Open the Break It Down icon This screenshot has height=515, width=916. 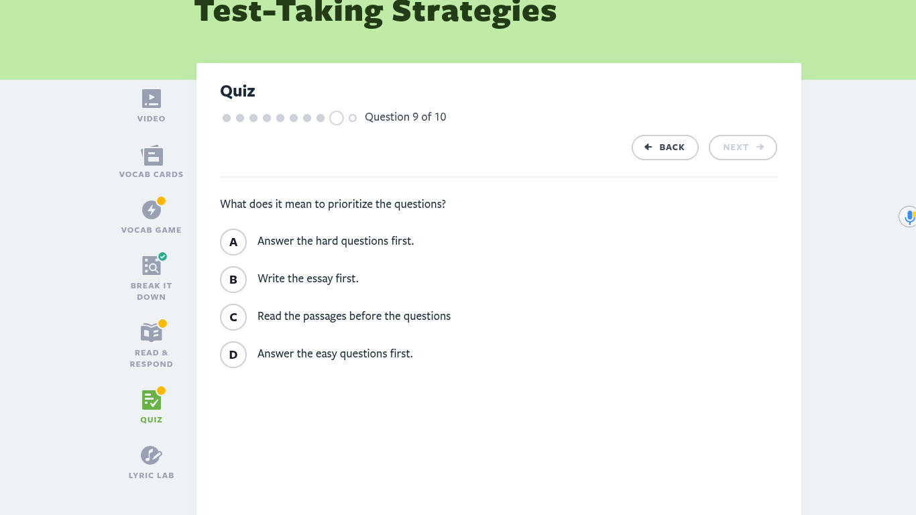[152, 266]
